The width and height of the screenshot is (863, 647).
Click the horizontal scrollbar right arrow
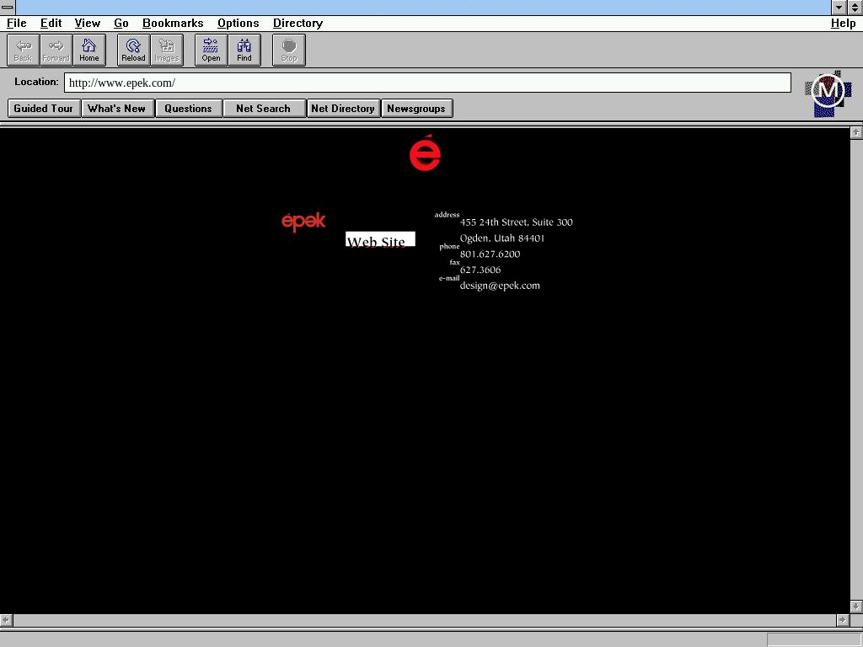pyautogui.click(x=842, y=620)
